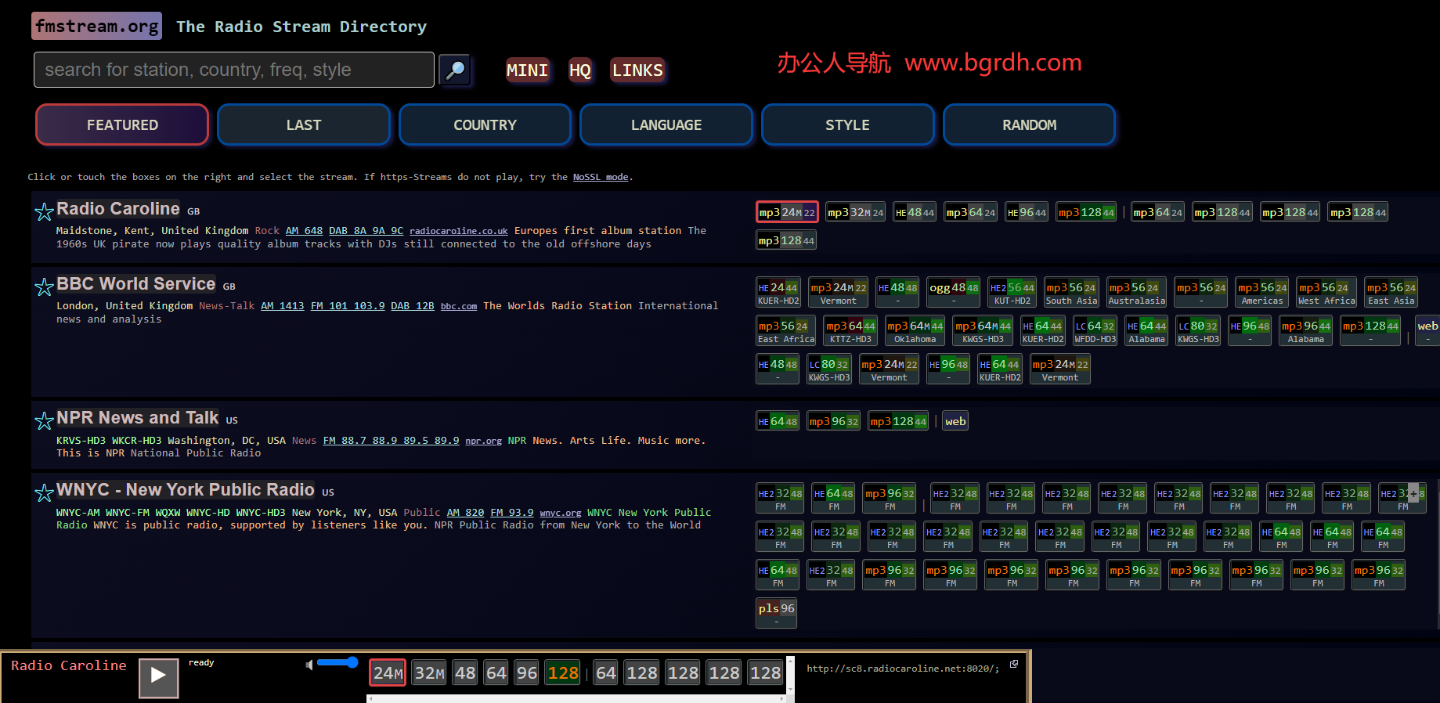Switch to MINI view
This screenshot has height=703, width=1440.
pyautogui.click(x=527, y=70)
